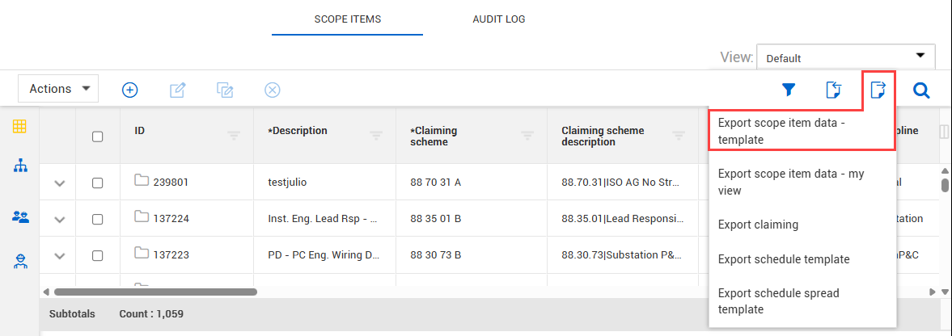Click the add scope item plus icon
This screenshot has height=336, width=952.
[x=129, y=90]
